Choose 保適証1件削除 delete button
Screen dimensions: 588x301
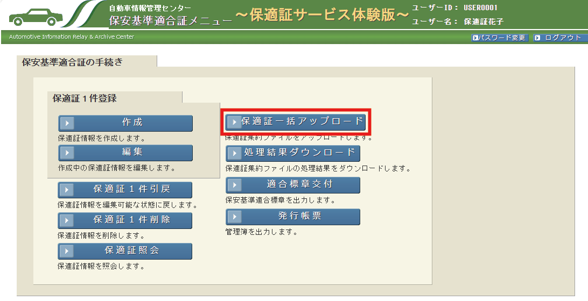(125, 220)
